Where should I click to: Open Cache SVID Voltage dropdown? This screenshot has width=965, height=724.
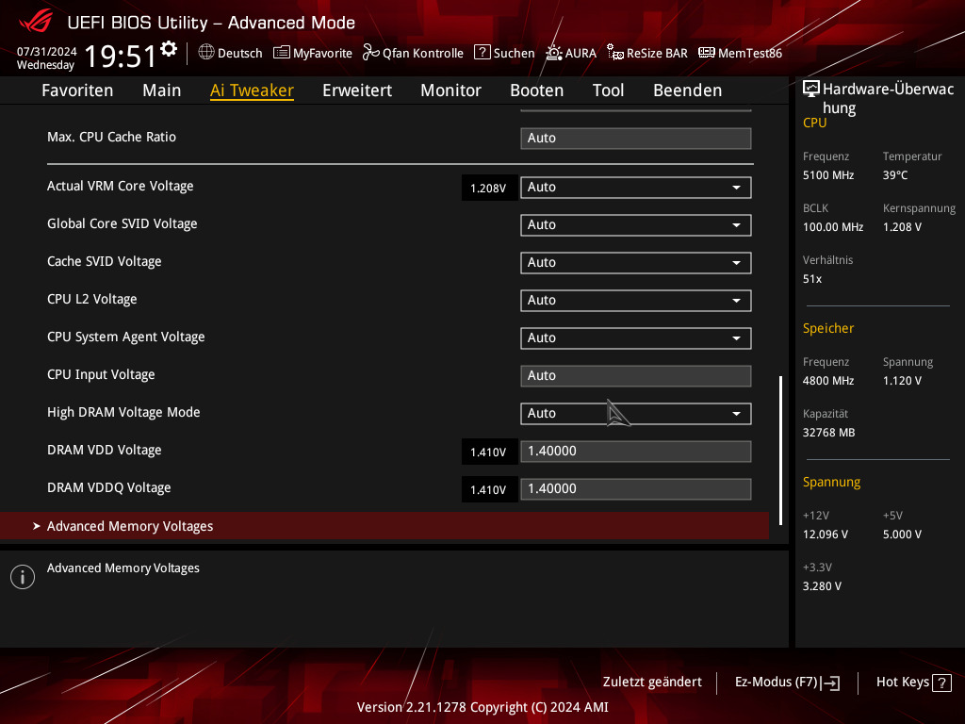(x=635, y=262)
